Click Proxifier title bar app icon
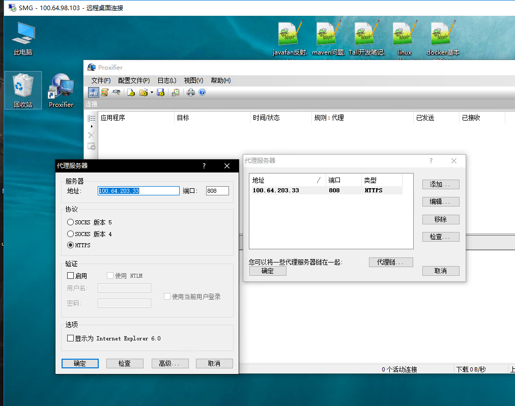The height and width of the screenshot is (406, 515). (91, 67)
